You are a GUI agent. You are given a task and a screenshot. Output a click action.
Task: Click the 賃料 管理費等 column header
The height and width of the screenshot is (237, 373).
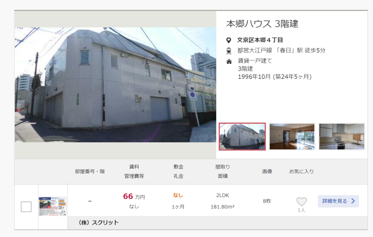(x=134, y=171)
